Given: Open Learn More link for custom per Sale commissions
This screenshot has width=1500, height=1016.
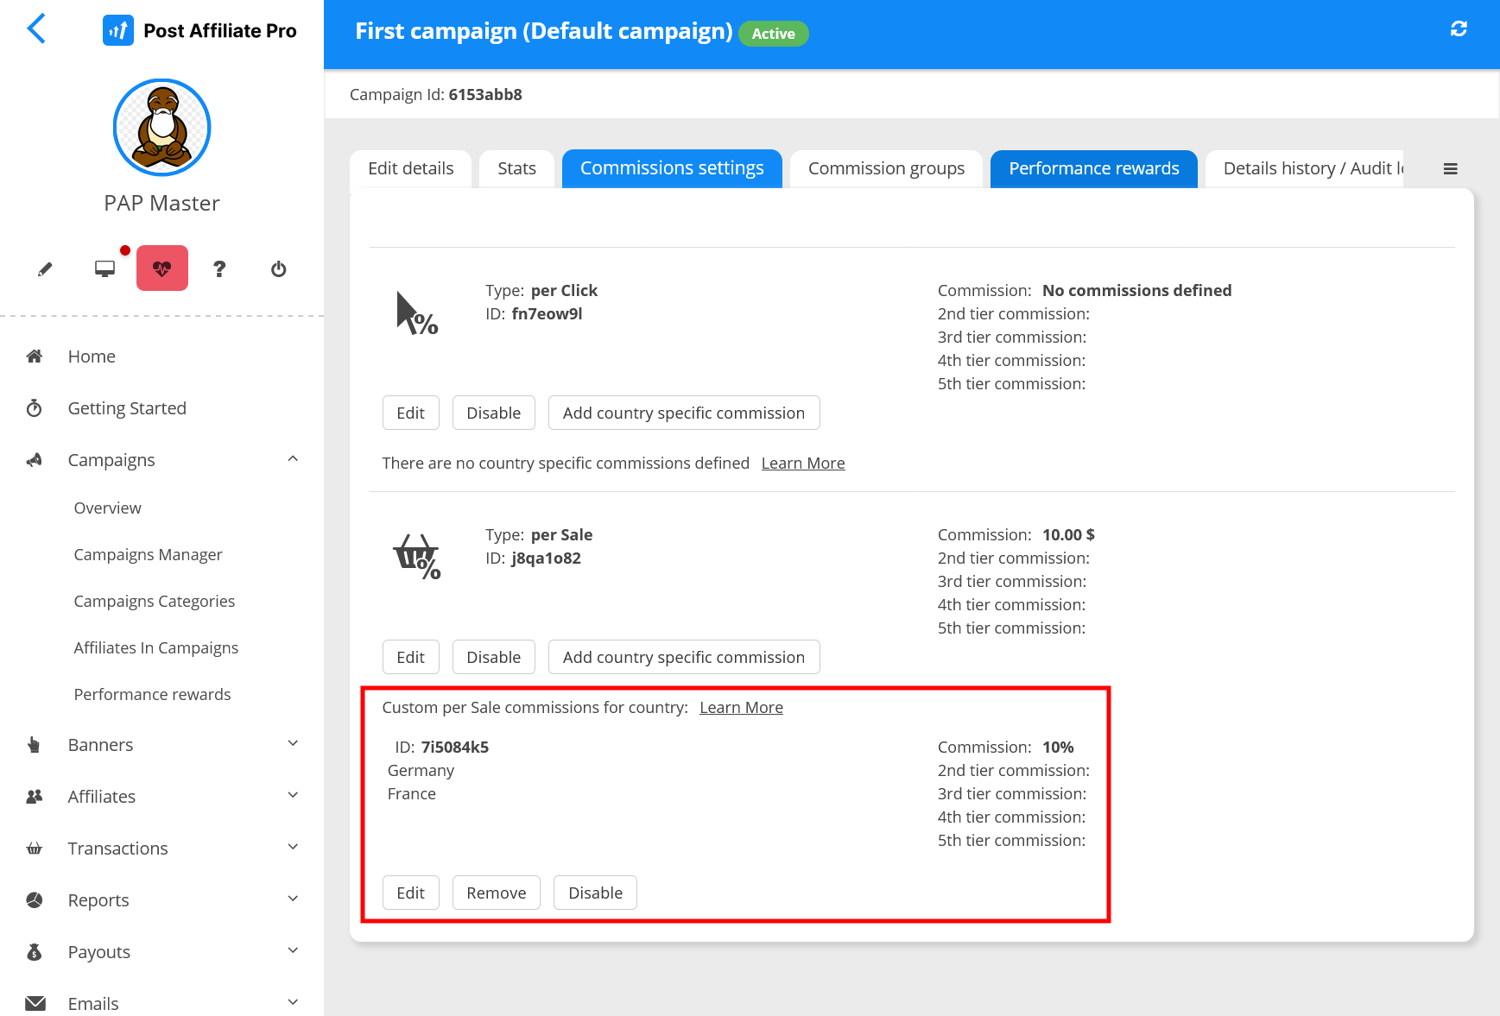Looking at the screenshot, I should [x=741, y=707].
